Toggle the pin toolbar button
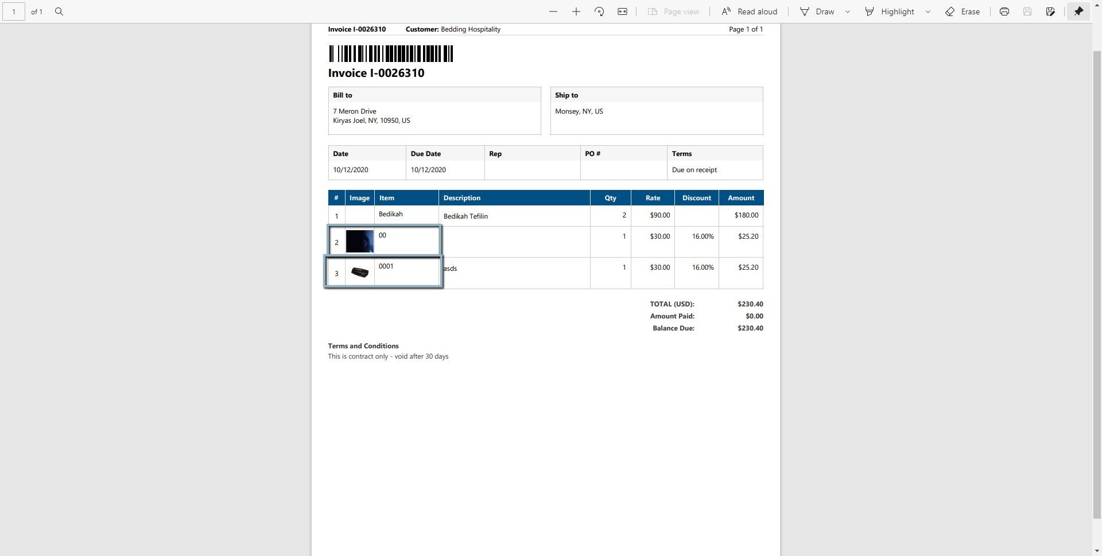Viewport: 1102px width, 556px height. tap(1078, 11)
